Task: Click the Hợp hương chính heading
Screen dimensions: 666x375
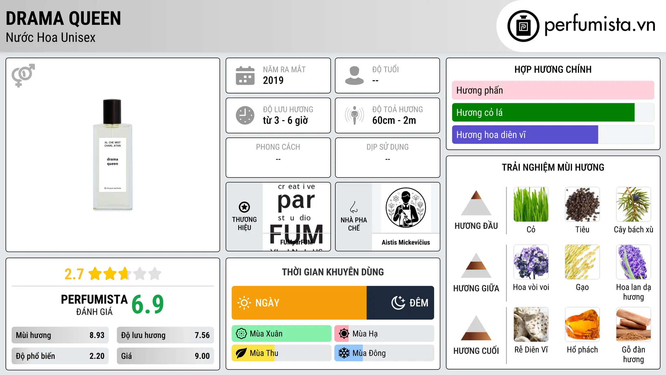Action: 553,69
